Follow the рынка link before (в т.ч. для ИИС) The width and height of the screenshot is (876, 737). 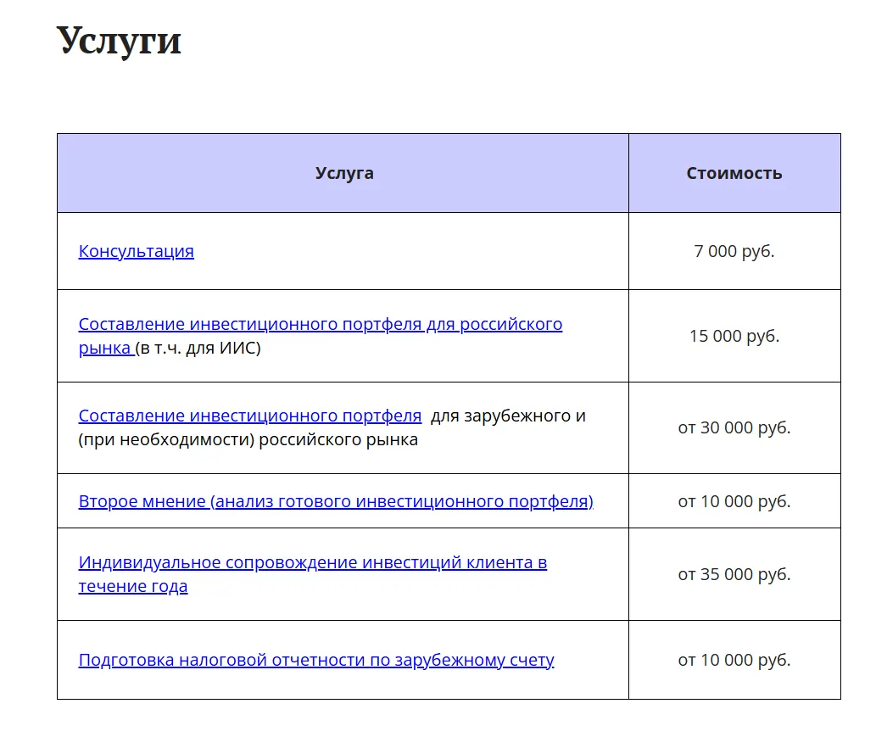[x=106, y=348]
